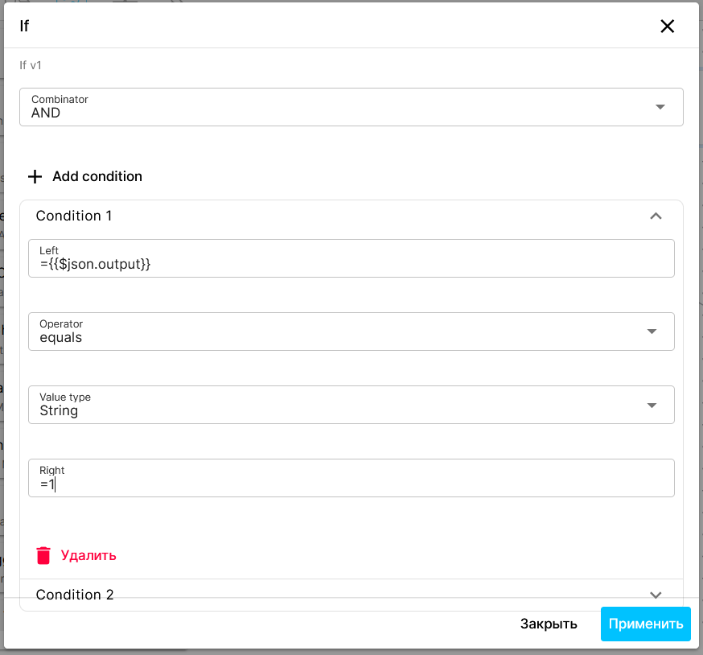Open the Combinator dropdown arrow
Viewport: 703px width, 655px height.
(x=660, y=107)
